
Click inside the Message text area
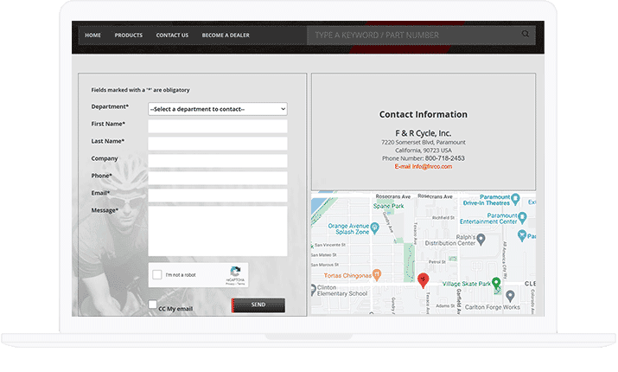(217, 231)
